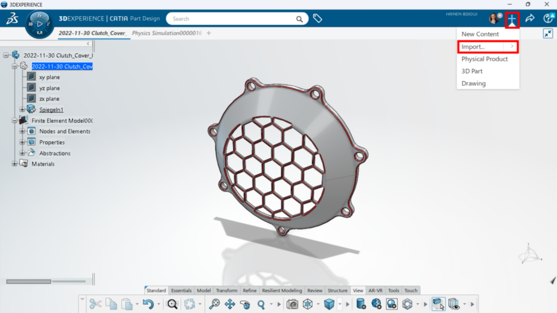Open the Review tab
Image resolution: width=557 pixels, height=313 pixels.
pos(315,290)
